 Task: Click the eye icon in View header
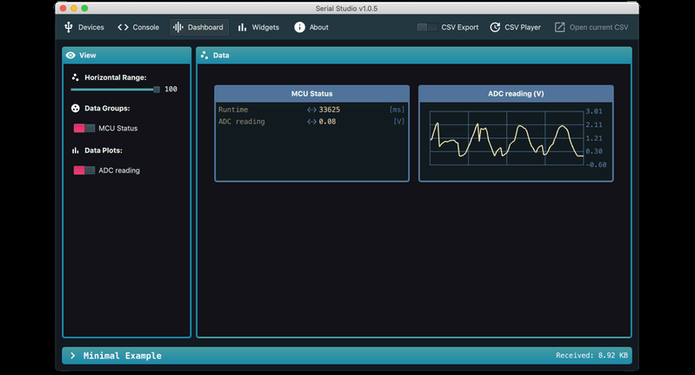[71, 56]
